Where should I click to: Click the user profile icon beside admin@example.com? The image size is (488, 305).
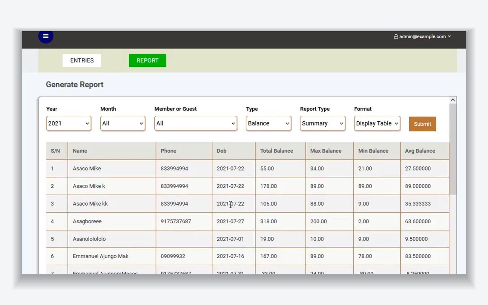point(396,37)
